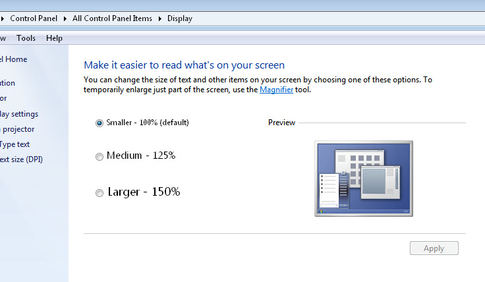Click the Apply button
Image resolution: width=485 pixels, height=282 pixels.
(434, 248)
